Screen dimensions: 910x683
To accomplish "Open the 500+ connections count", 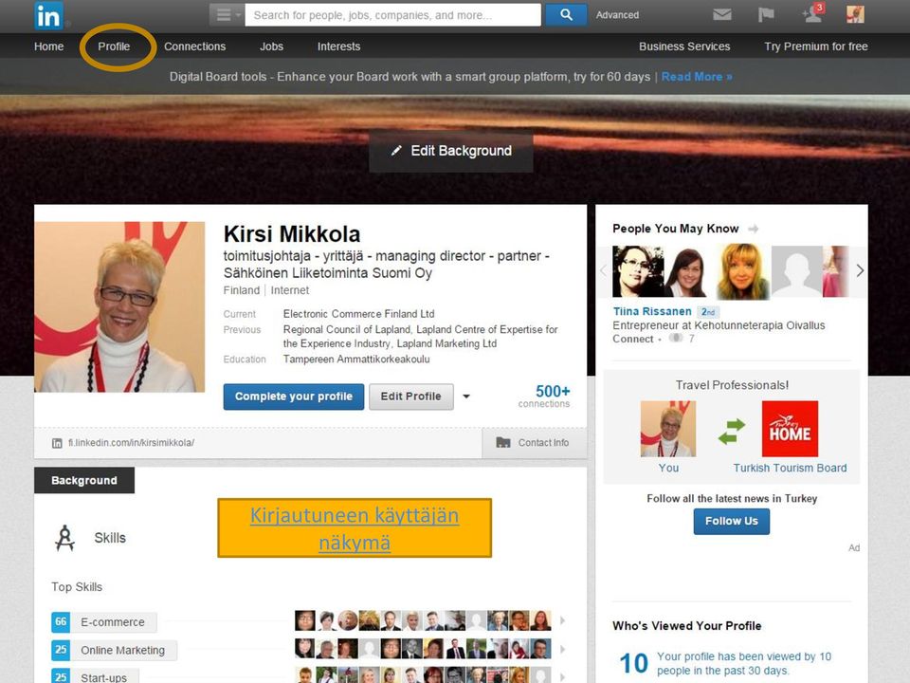I will (544, 397).
